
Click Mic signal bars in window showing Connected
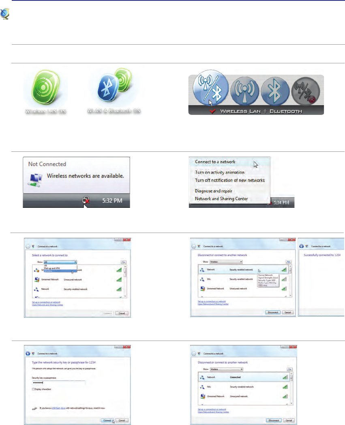pos(285,387)
